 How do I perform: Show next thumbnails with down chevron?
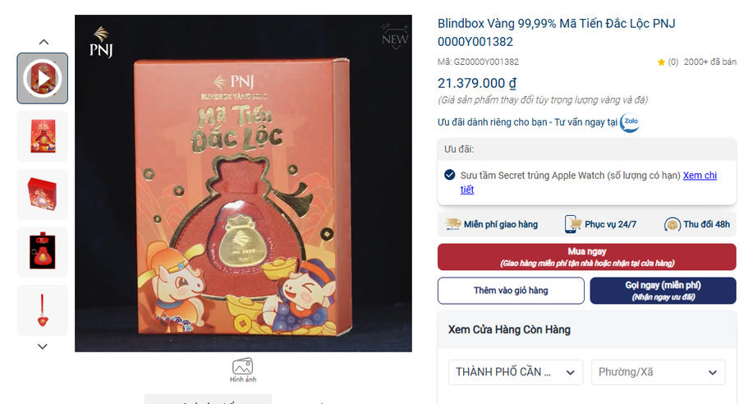click(43, 347)
